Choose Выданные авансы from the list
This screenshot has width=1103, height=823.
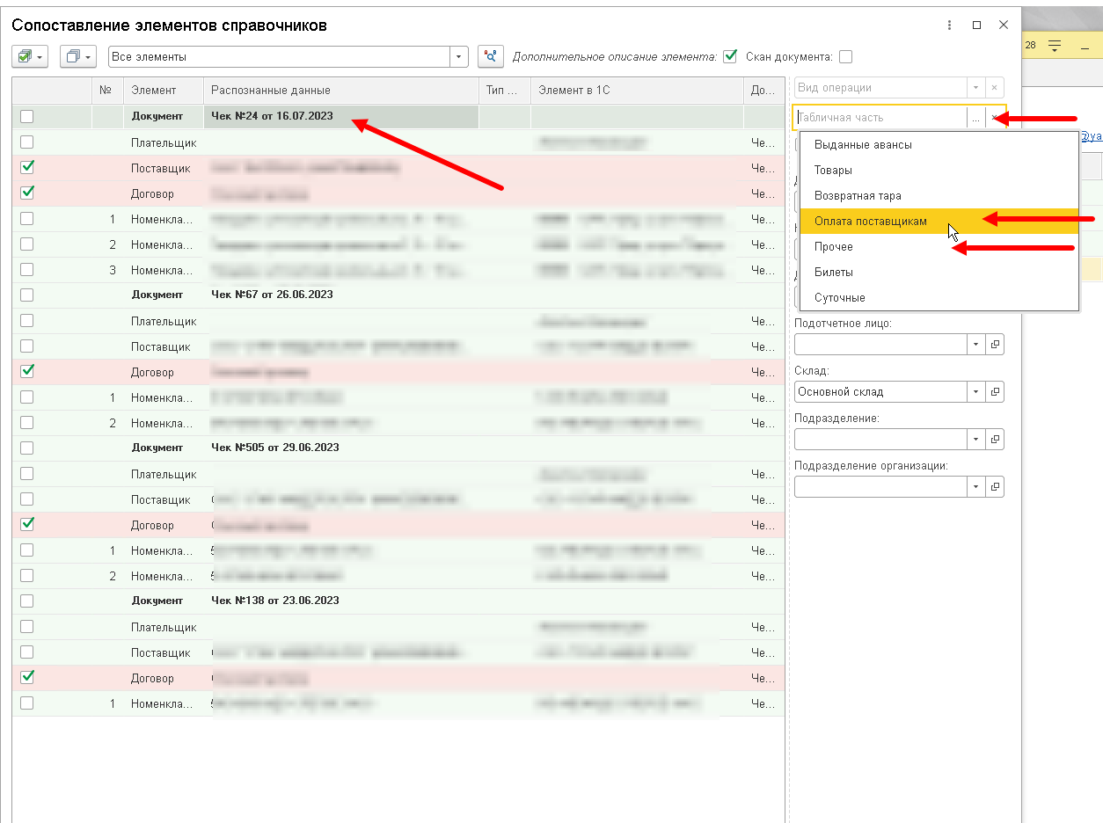939,145
